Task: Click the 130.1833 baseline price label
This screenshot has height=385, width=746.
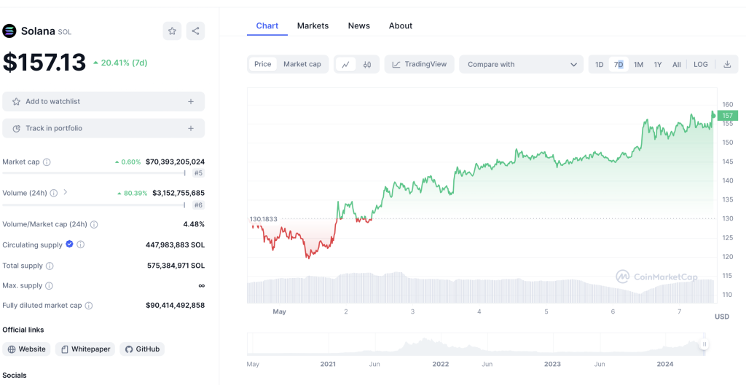Action: click(x=263, y=219)
